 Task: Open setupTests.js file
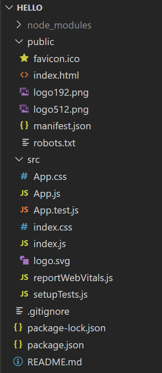61,294
